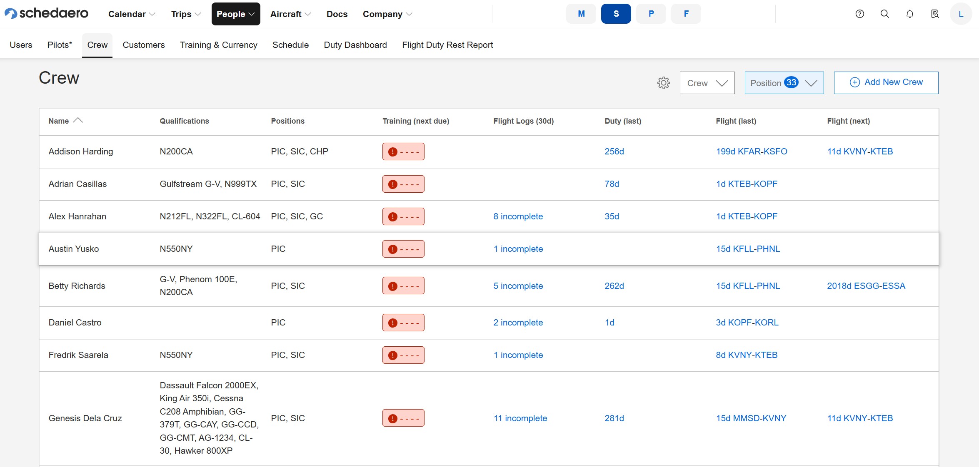Toggle the S mode button
Screen dimensions: 979x467
(x=616, y=14)
